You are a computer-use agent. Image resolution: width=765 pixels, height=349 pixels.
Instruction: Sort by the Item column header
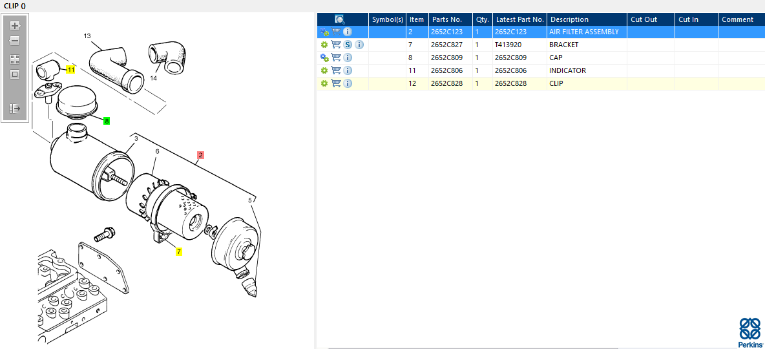coord(417,19)
